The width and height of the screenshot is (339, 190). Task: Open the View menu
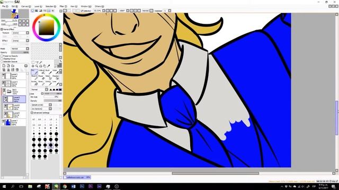pos(74,6)
